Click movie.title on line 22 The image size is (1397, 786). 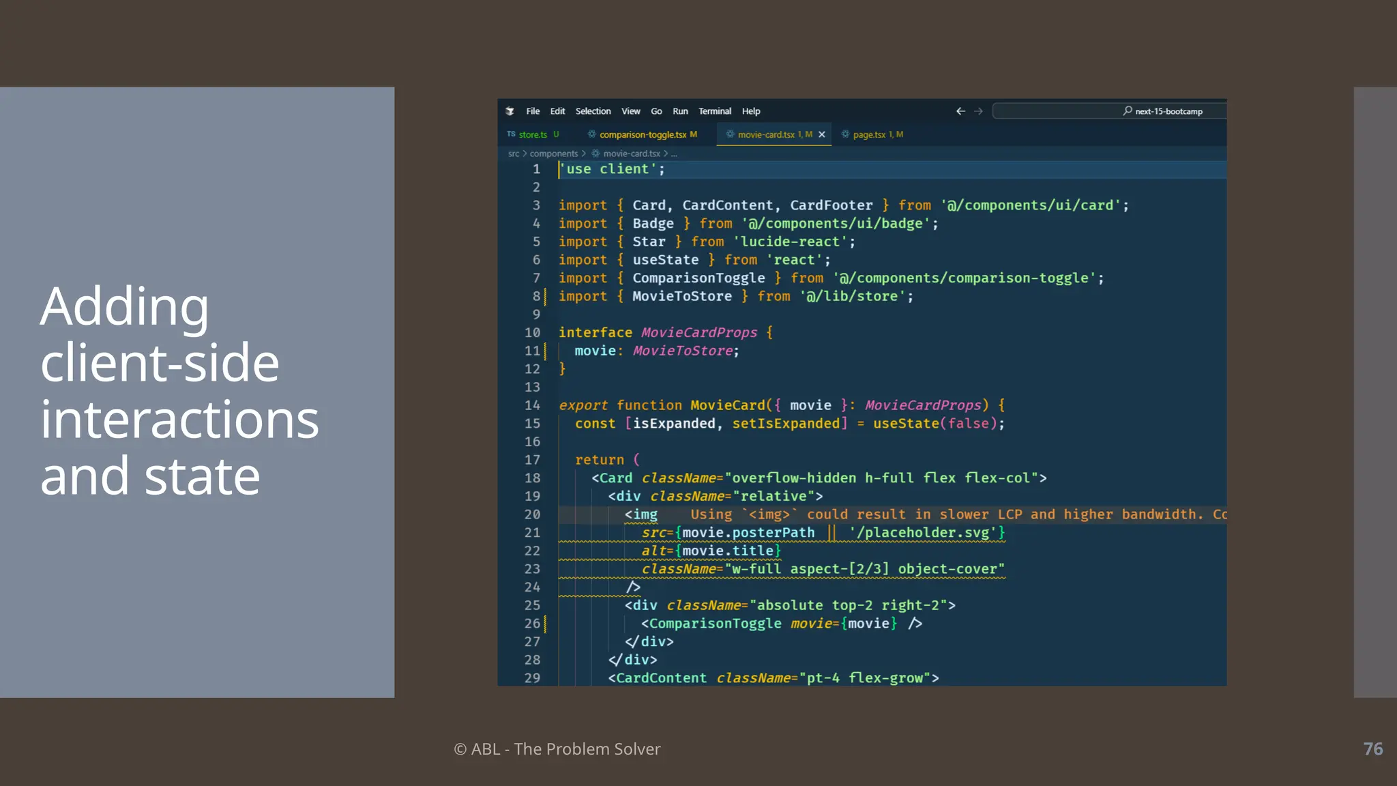pos(728,551)
